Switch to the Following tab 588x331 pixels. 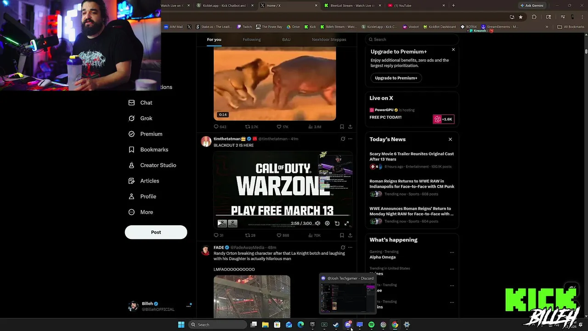252,40
